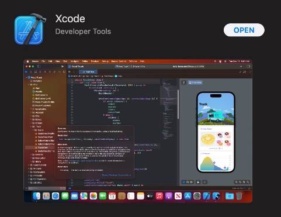Open Trash from the Dock
The image size is (281, 217).
click(x=239, y=196)
